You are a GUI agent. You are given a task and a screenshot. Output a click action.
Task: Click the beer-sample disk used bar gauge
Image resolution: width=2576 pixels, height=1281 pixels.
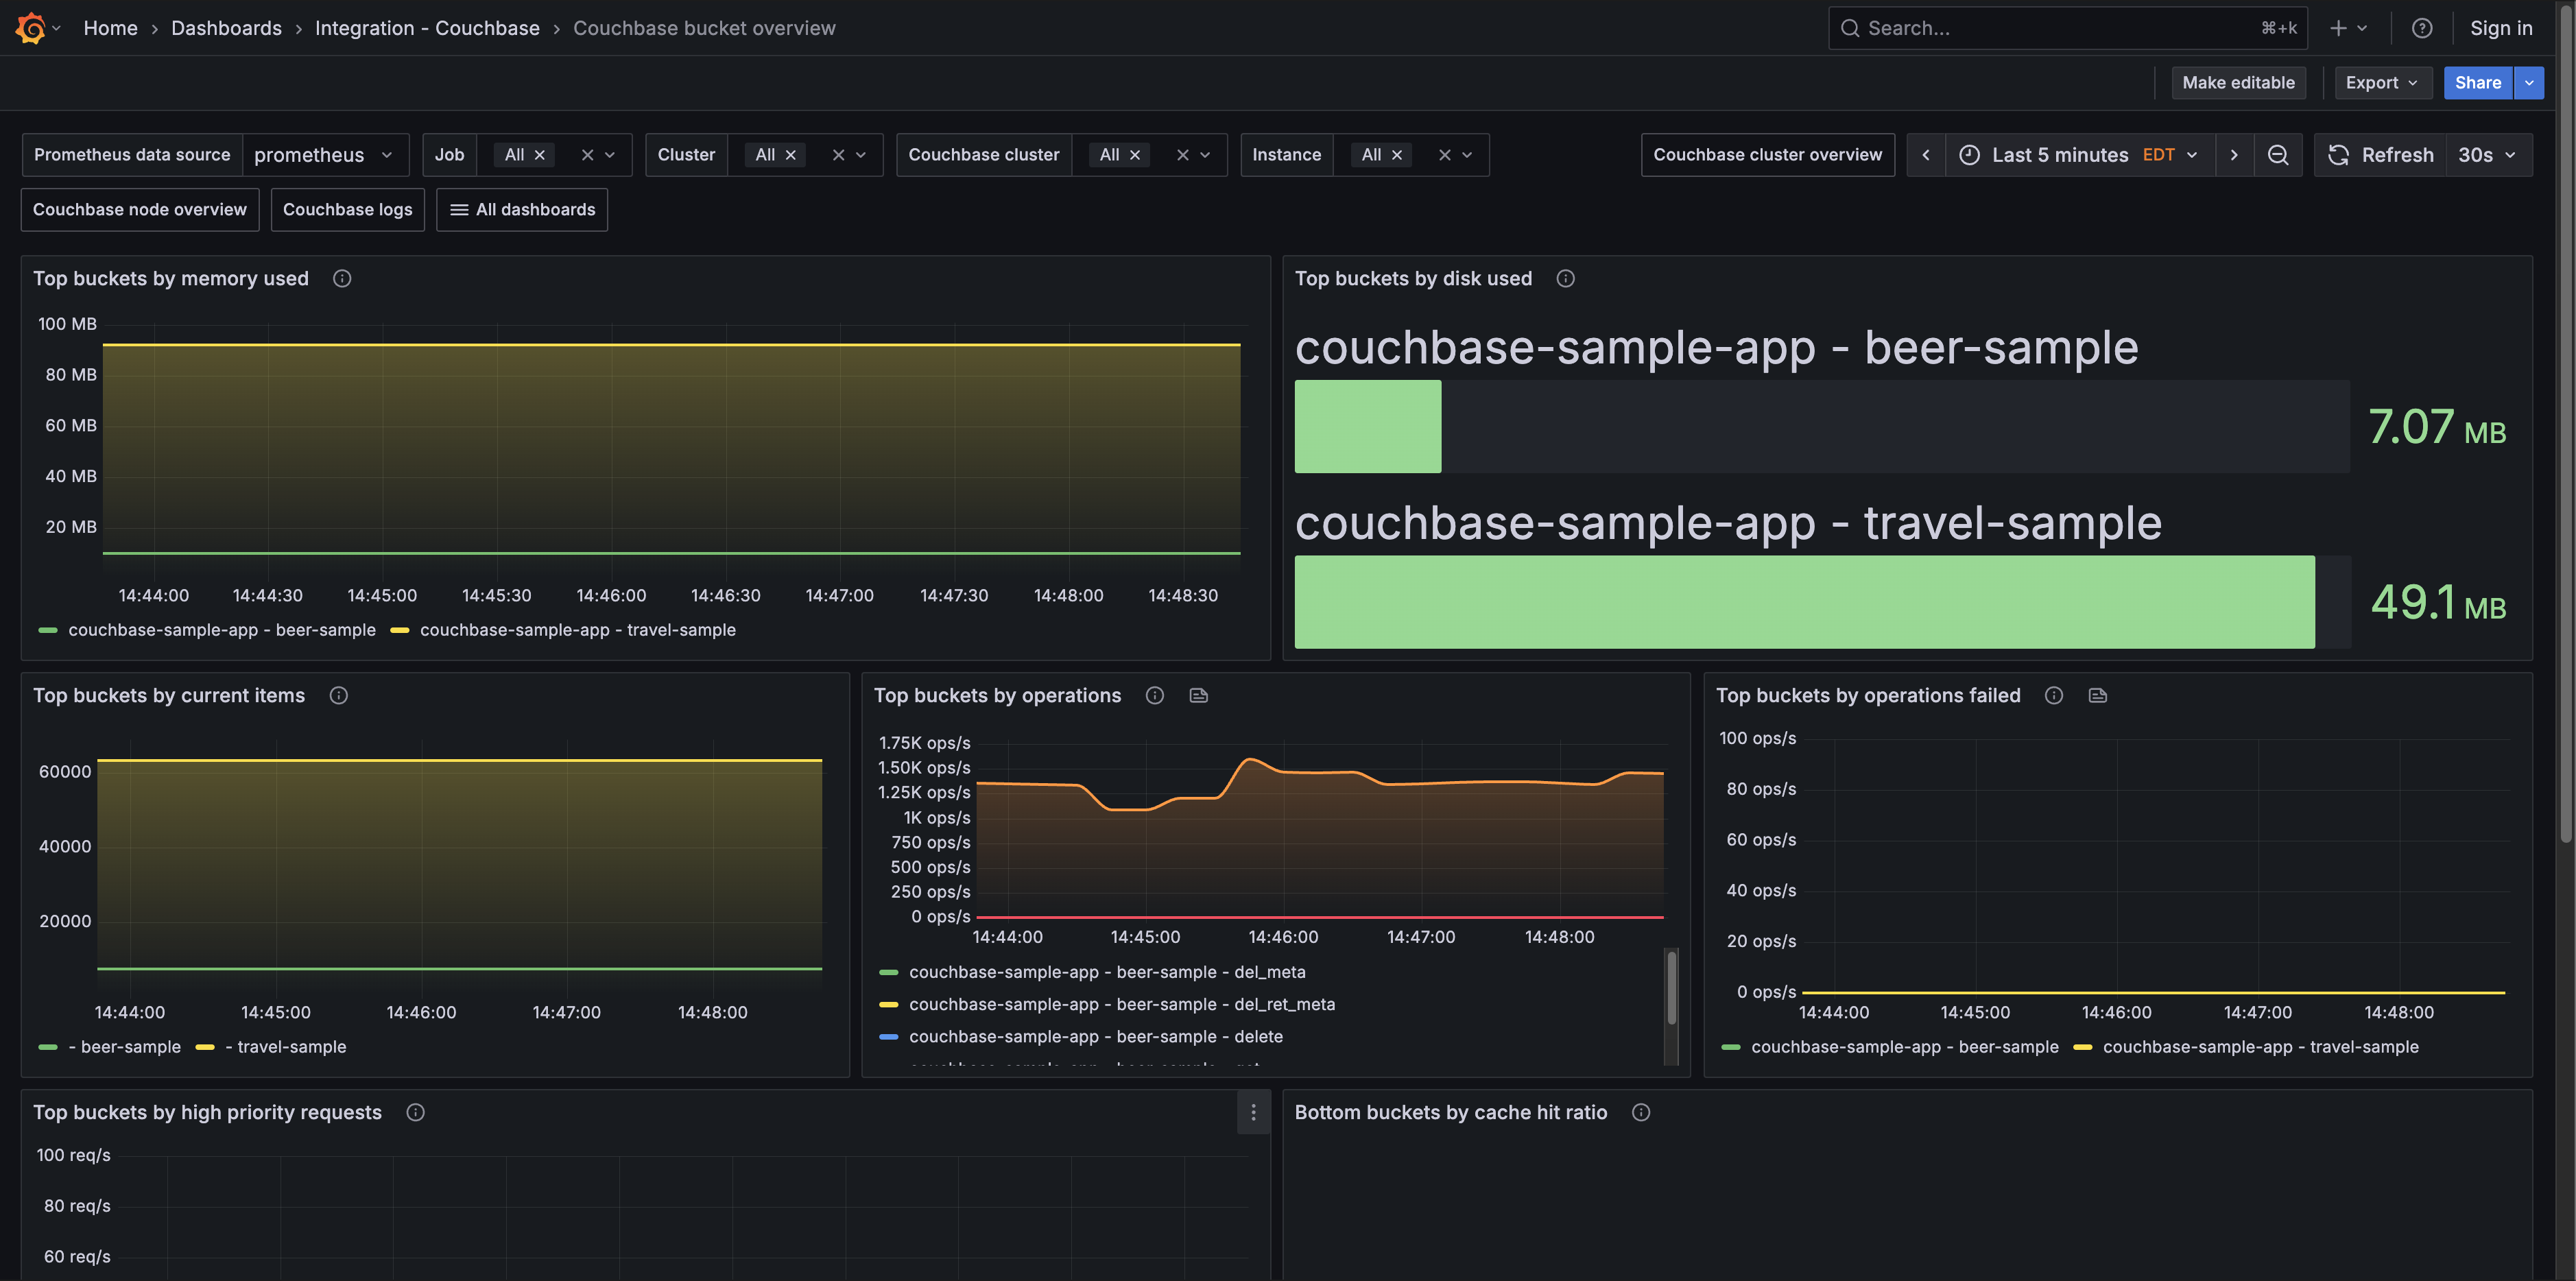click(1822, 426)
